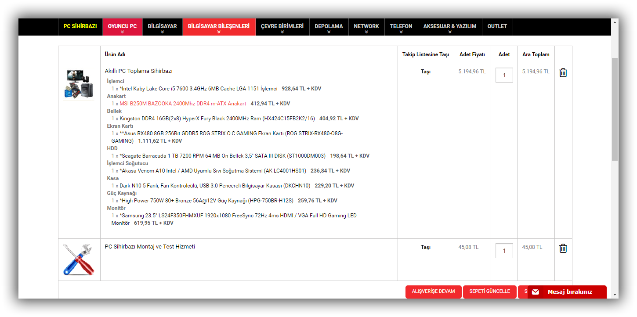Image resolution: width=637 pixels, height=317 pixels.
Task: Click the Monitör category label
Action: click(x=116, y=208)
